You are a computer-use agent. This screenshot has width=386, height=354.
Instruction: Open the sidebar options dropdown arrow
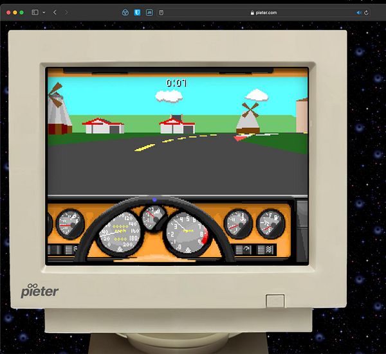(x=44, y=13)
